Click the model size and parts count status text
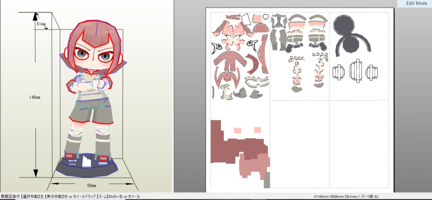The image size is (432, 200). tap(346, 197)
